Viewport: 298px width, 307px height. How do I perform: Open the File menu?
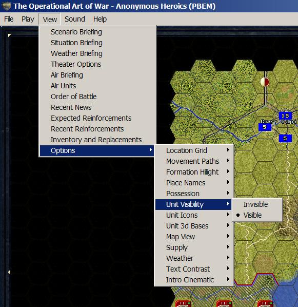pos(9,19)
